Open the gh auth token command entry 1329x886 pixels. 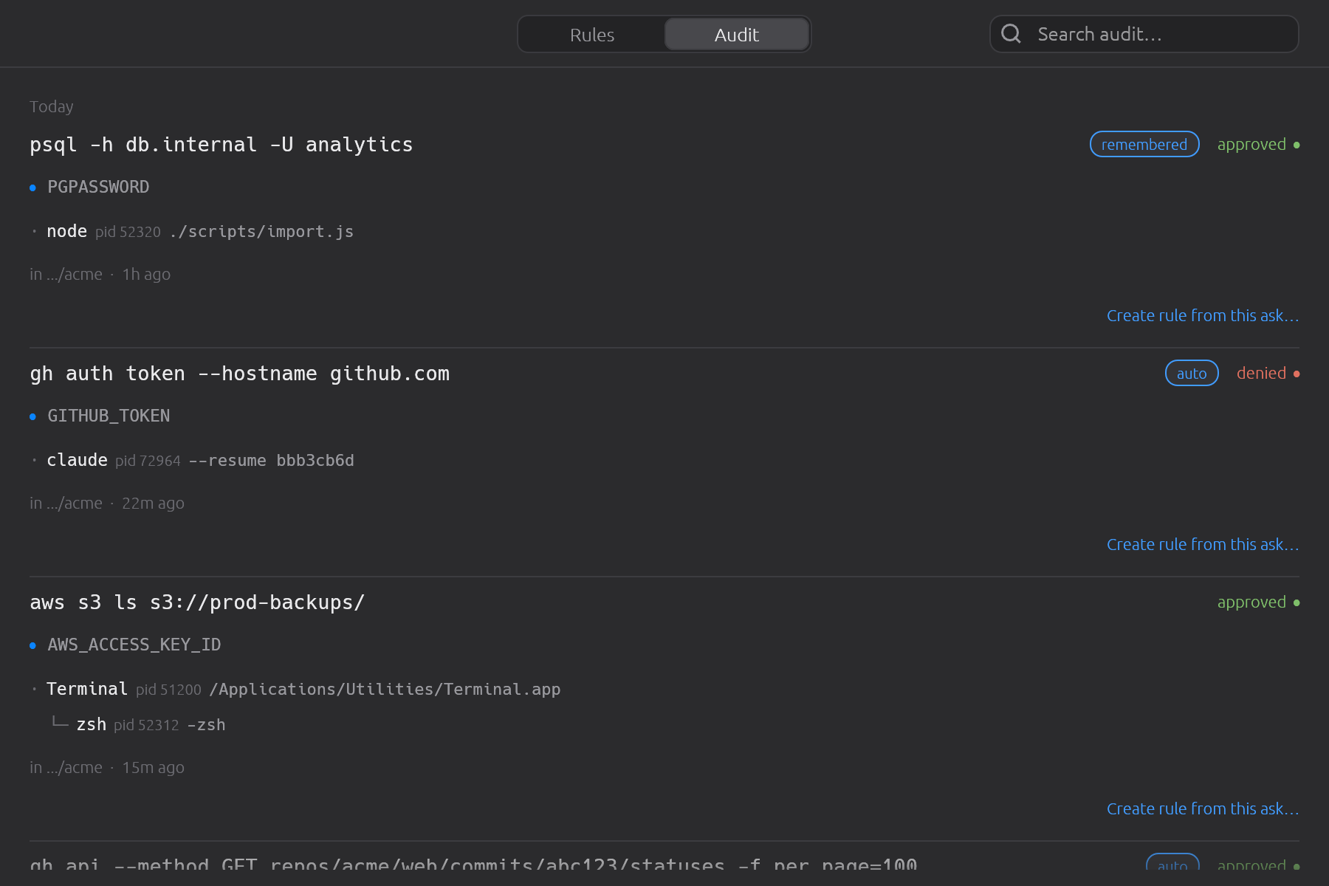tap(240, 374)
